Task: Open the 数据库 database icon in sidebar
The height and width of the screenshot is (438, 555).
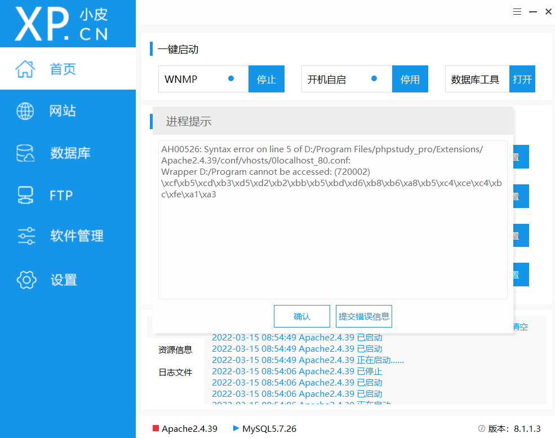Action: (x=25, y=153)
